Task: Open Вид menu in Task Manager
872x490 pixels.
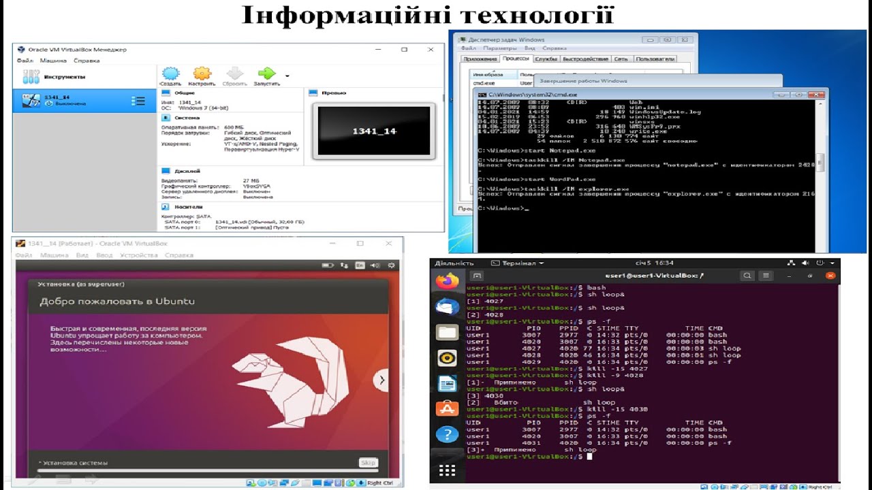Action: coord(529,48)
